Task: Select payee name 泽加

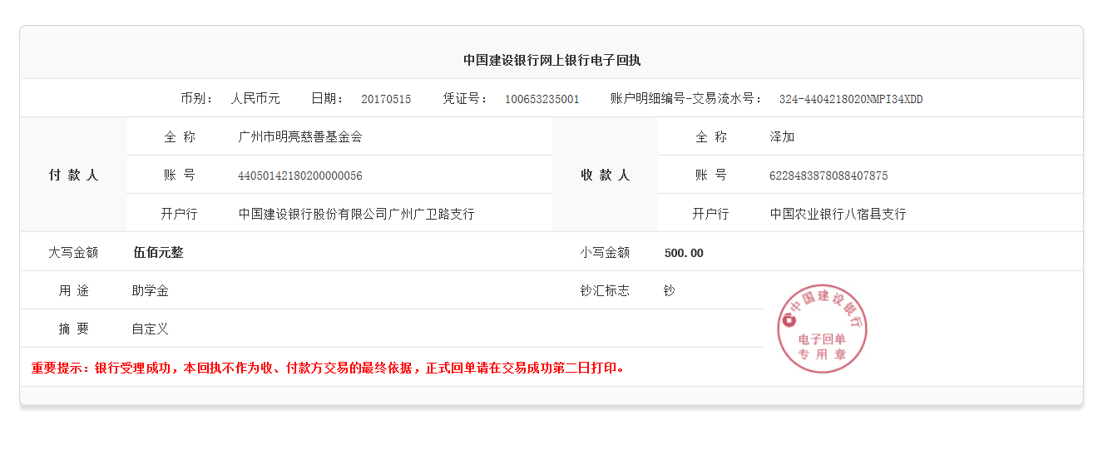Action: (783, 136)
